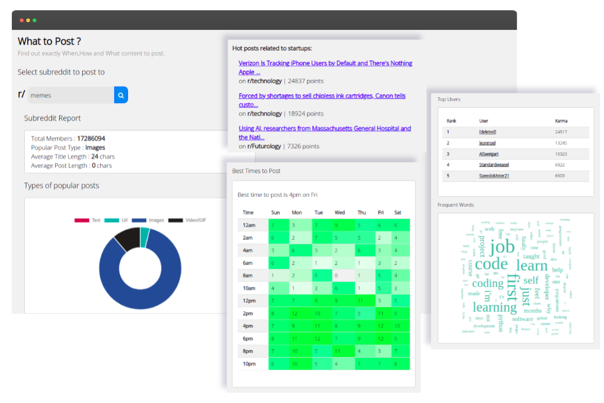Open the Massachusetts General Hospital AI post
Screen dimensions: 604x403
click(x=324, y=129)
